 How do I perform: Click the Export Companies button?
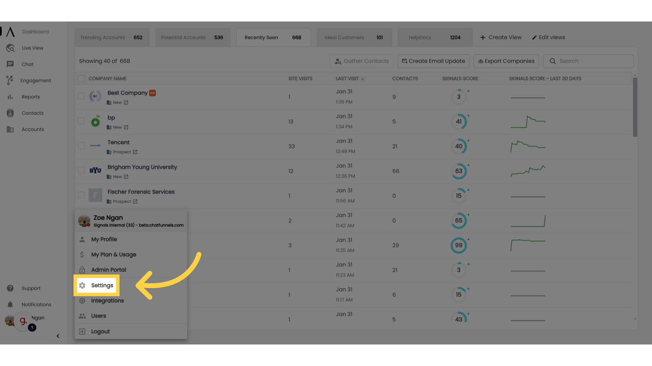506,61
